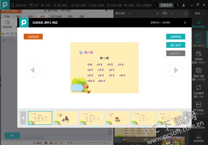Click 撤销 undo in top toolbar
This screenshot has height=145, width=208.
coord(129,5)
